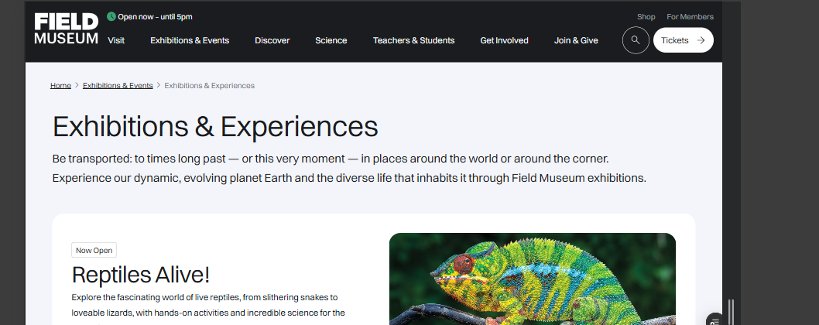Click the Exhibitions & Events breadcrumb link
The width and height of the screenshot is (819, 325).
(x=118, y=85)
